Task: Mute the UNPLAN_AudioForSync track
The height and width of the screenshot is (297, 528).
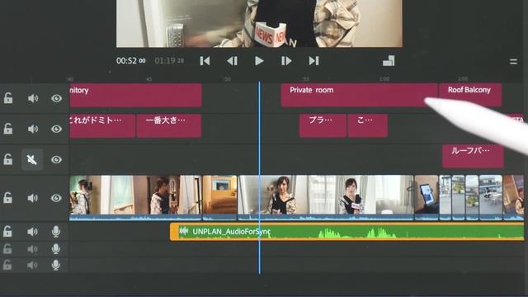Action: point(32,232)
